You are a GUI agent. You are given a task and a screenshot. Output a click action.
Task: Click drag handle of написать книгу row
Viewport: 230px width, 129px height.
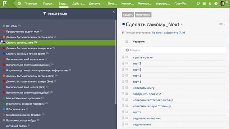pyautogui.click(x=123, y=87)
